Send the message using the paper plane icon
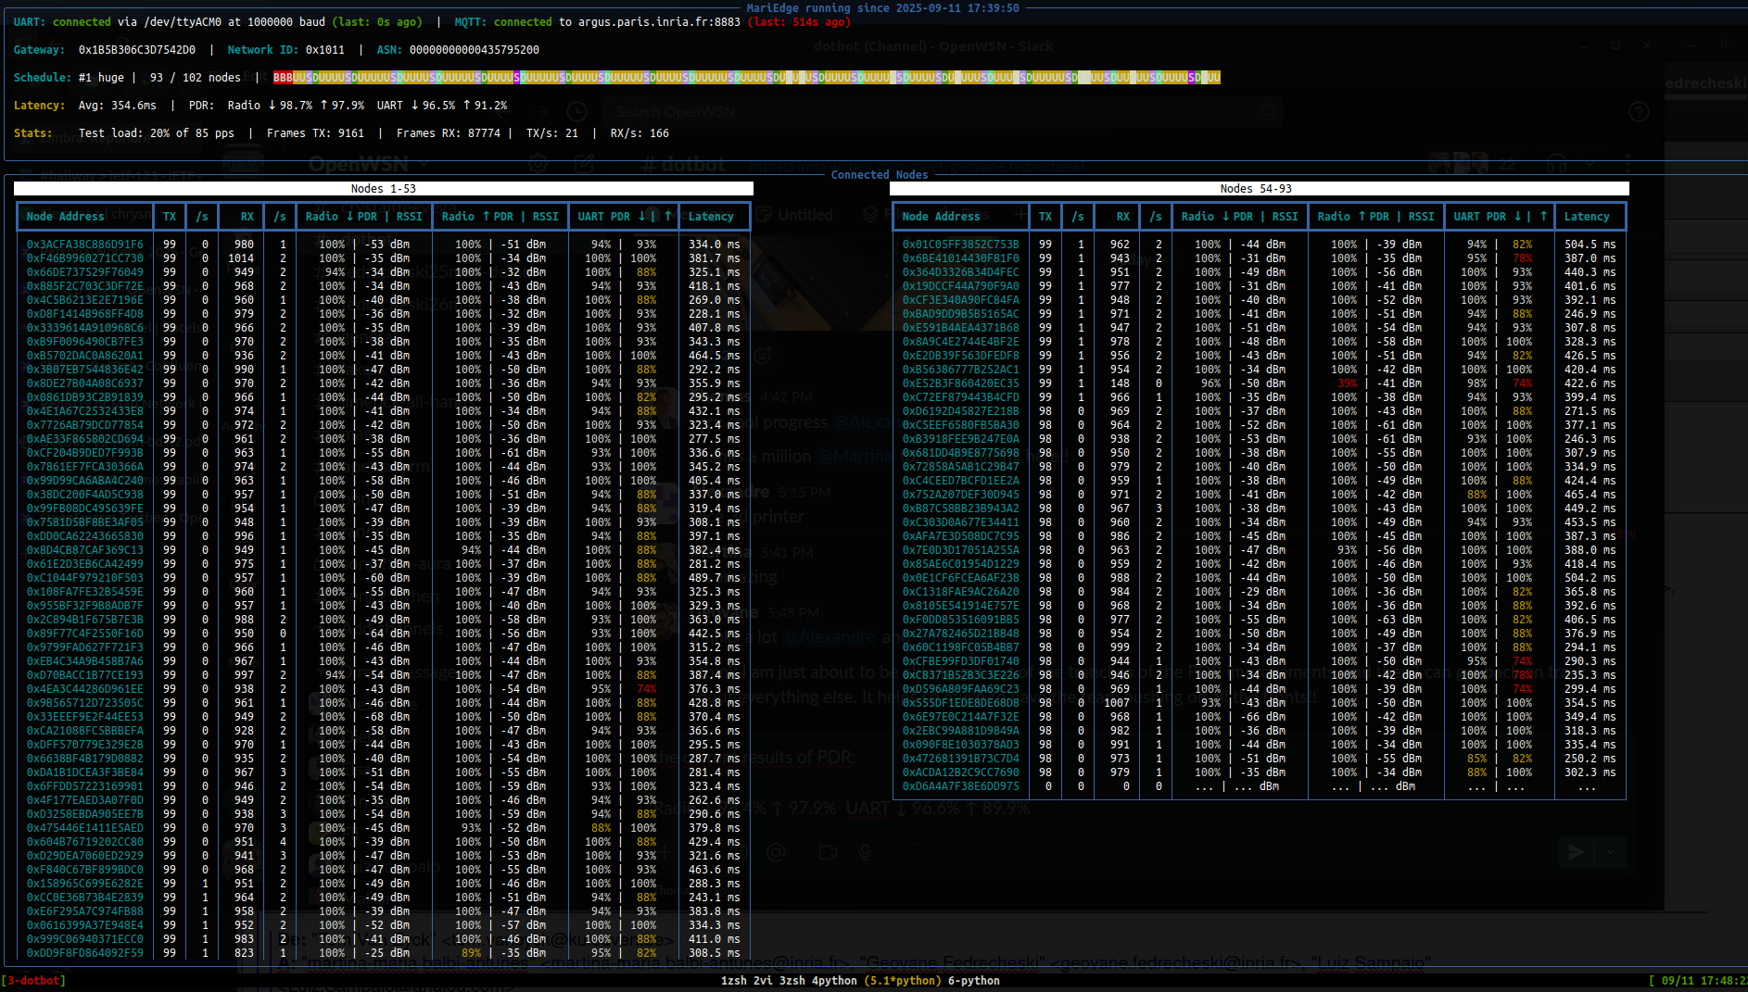The height and width of the screenshot is (992, 1748). [1577, 853]
